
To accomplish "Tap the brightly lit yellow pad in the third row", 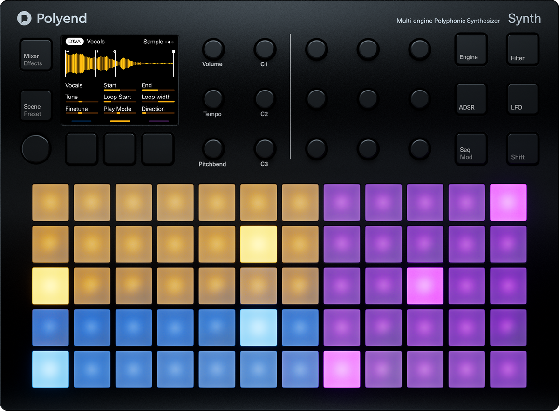I will (x=50, y=286).
